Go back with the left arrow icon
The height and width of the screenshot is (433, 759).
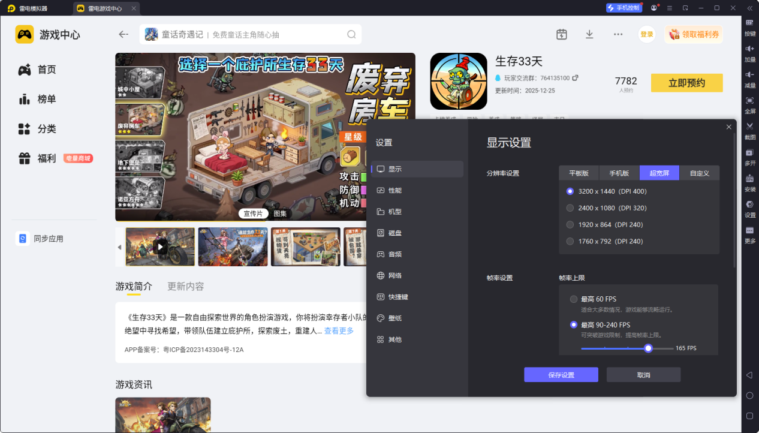pyautogui.click(x=124, y=34)
